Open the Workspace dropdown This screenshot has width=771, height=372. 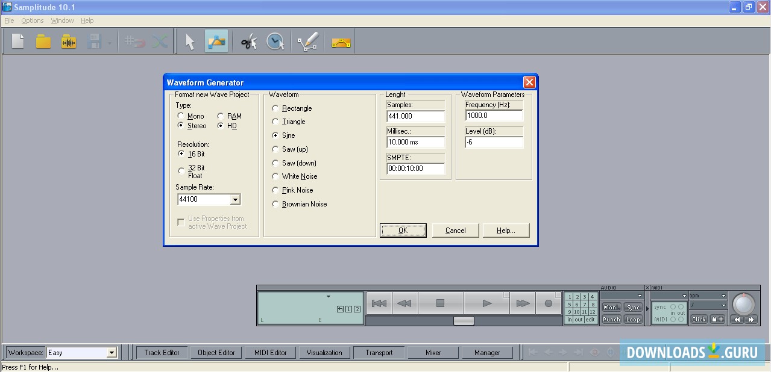click(x=113, y=352)
